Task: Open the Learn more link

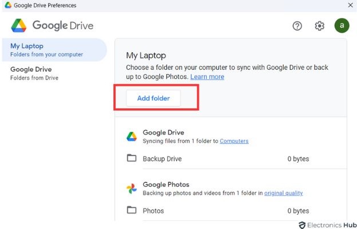Action: coord(207,77)
